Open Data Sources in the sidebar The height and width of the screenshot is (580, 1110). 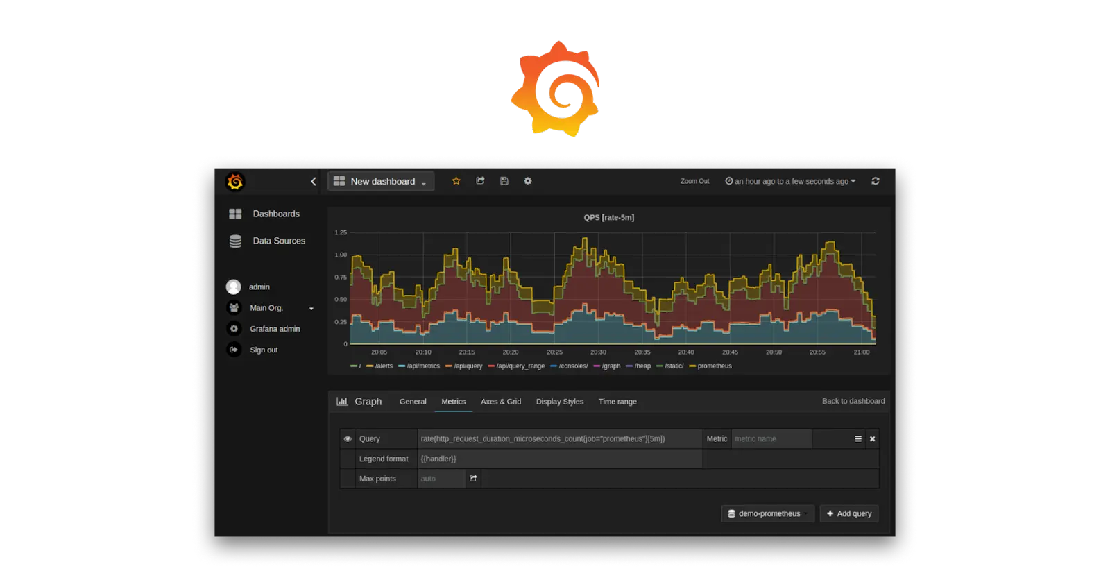click(x=279, y=241)
